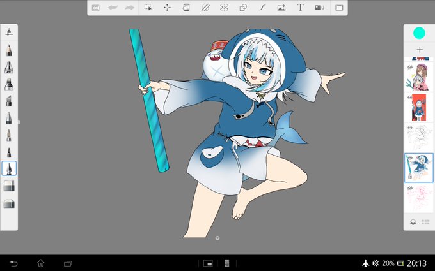Go back with Android back button
435x271 pixels.
pos(13,263)
